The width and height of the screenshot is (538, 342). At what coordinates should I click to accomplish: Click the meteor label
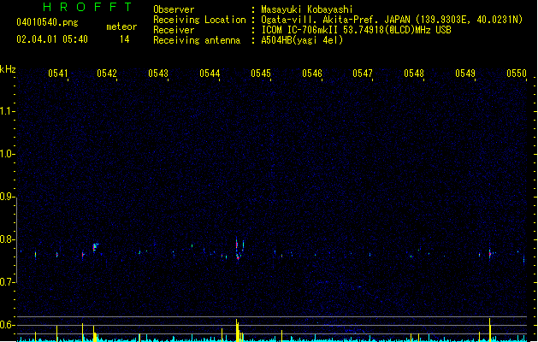coord(121,27)
